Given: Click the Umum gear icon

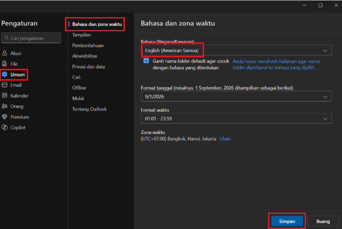Looking at the screenshot, I should pos(4,74).
